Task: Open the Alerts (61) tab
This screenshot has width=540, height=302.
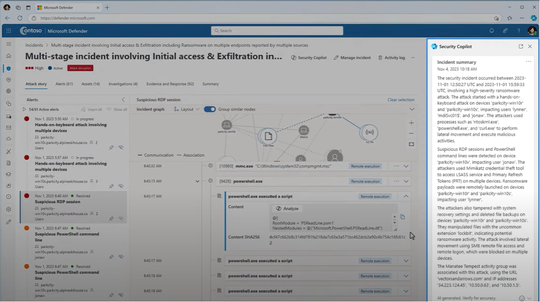Action: point(64,84)
